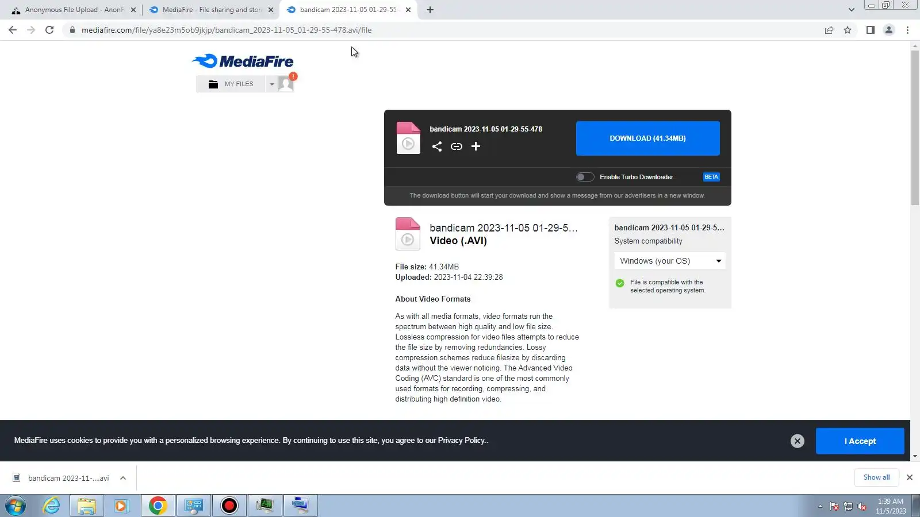Click the browser forward arrow
Viewport: 920px width, 517px height.
pyautogui.click(x=31, y=30)
